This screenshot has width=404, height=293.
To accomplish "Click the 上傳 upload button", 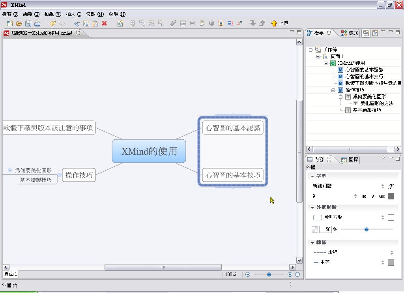I will pos(280,23).
